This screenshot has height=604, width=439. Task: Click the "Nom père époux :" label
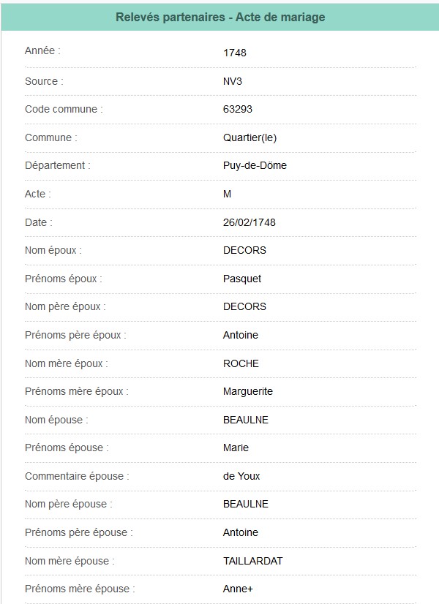tap(64, 306)
